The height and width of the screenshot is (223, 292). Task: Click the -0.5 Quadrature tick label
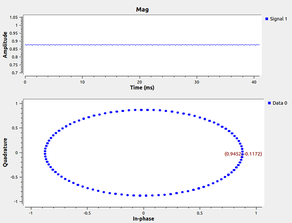coord(14,177)
